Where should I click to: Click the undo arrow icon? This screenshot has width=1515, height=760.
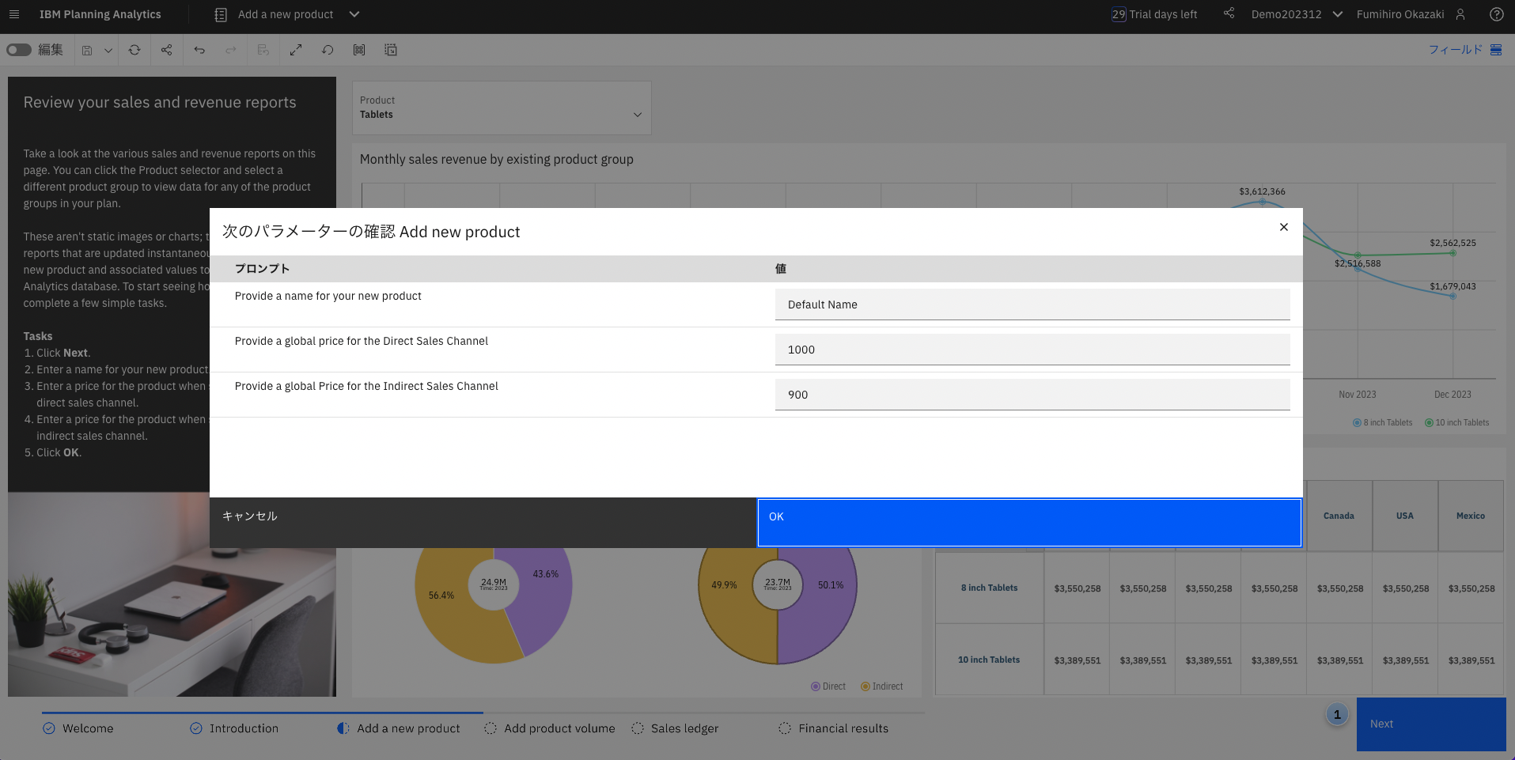coord(199,50)
